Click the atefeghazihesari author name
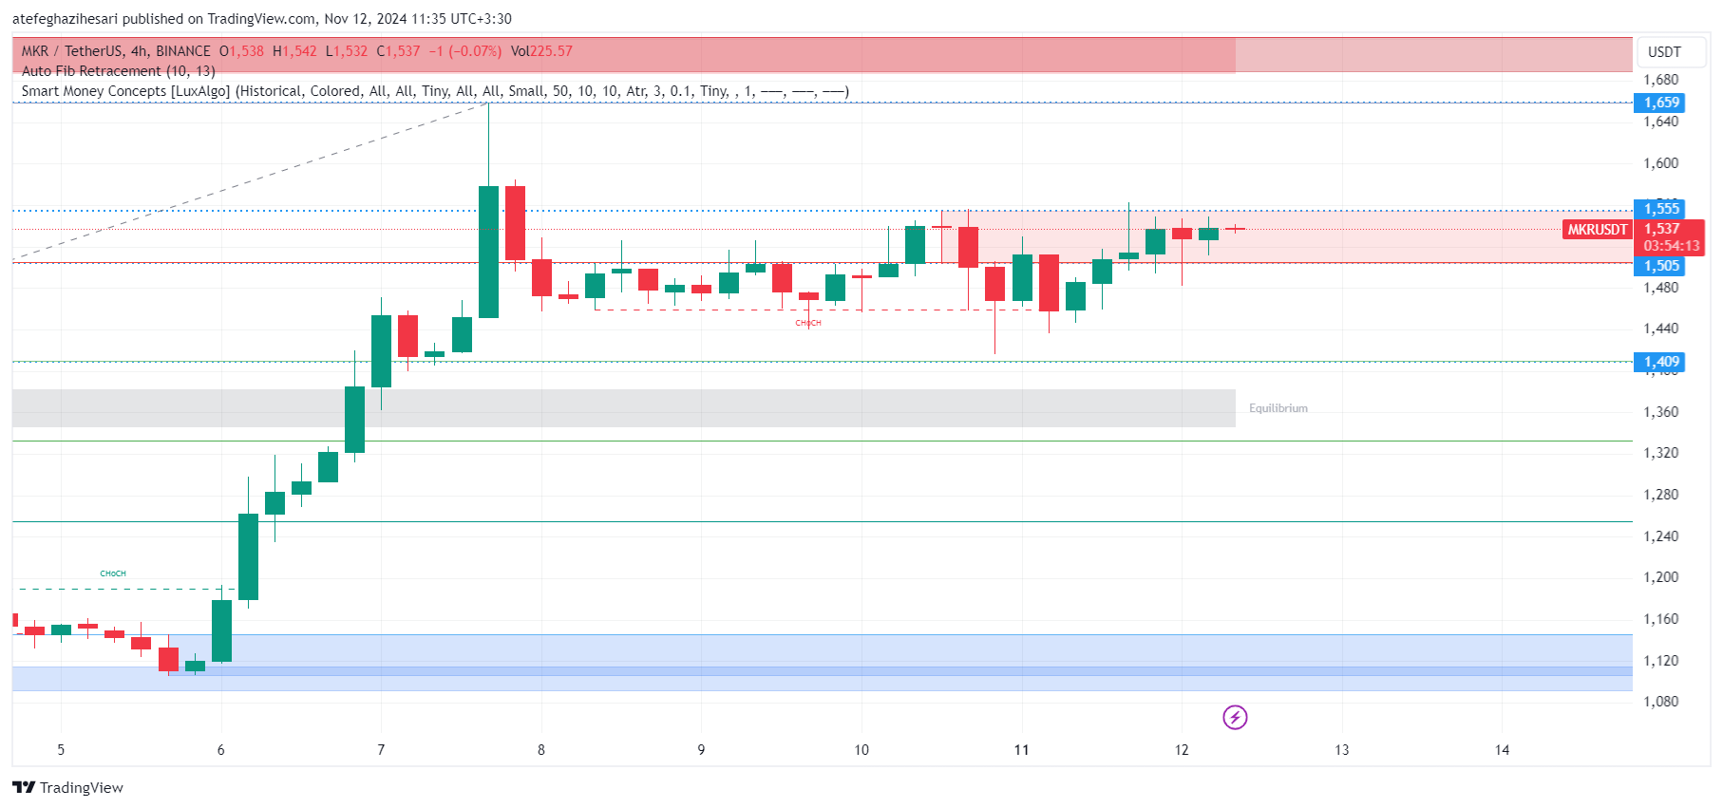Screen dimensions: 1723x808 click(x=65, y=19)
